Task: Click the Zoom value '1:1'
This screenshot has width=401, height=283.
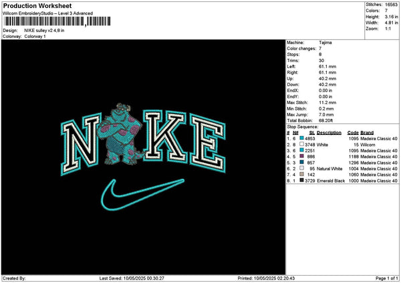Action: point(388,29)
